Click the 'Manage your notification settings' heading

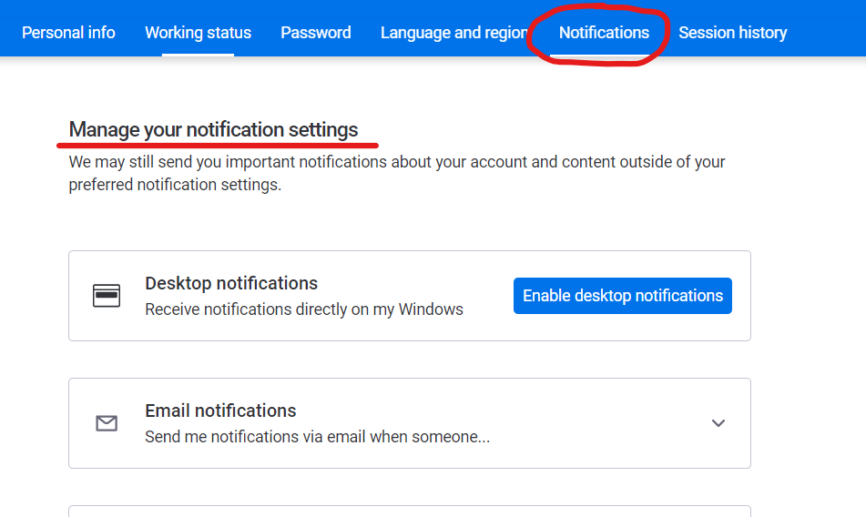[213, 129]
